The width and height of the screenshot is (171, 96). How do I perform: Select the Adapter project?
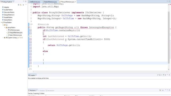pos(6,7)
